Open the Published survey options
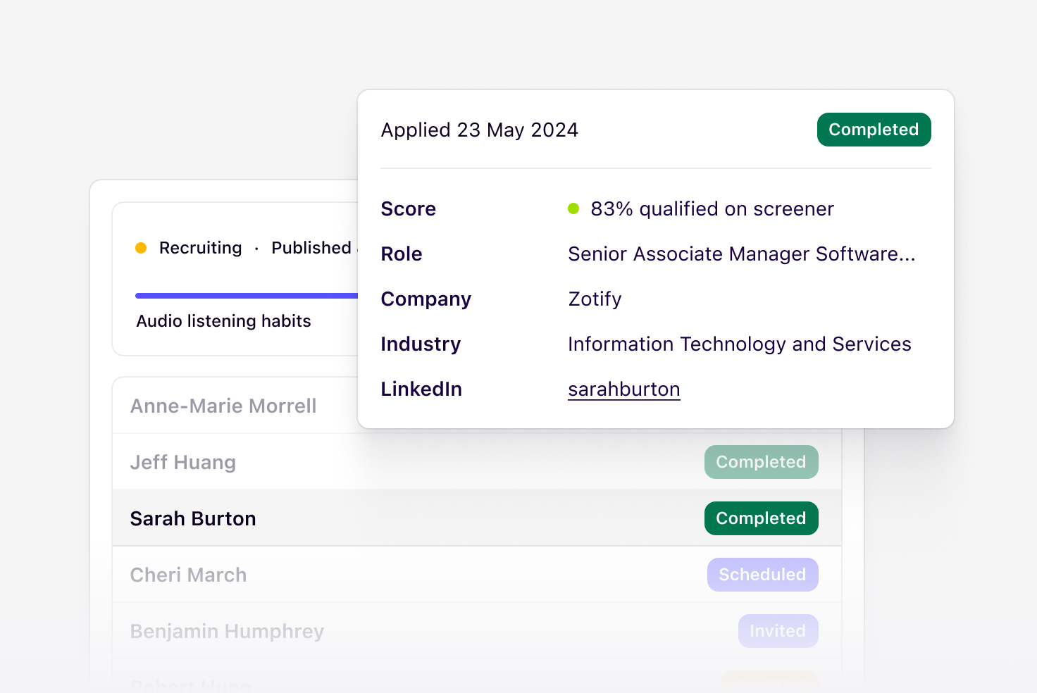The height and width of the screenshot is (693, 1037). [312, 248]
